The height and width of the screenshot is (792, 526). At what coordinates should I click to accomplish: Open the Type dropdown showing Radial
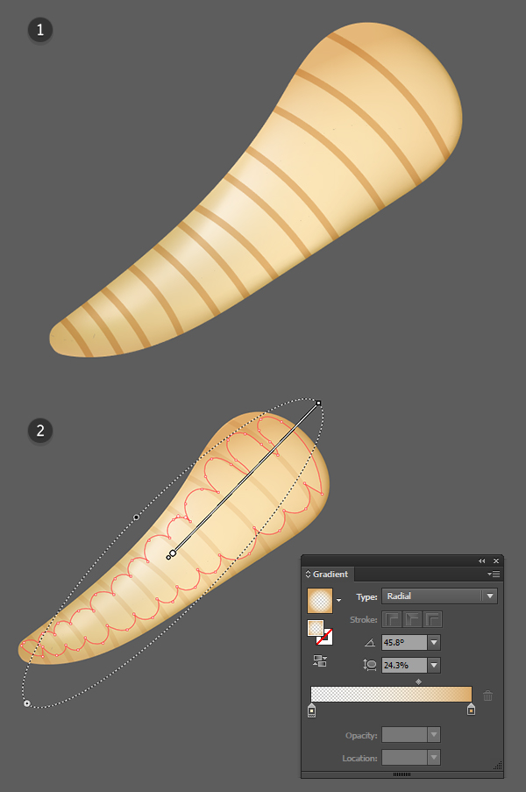click(x=439, y=596)
